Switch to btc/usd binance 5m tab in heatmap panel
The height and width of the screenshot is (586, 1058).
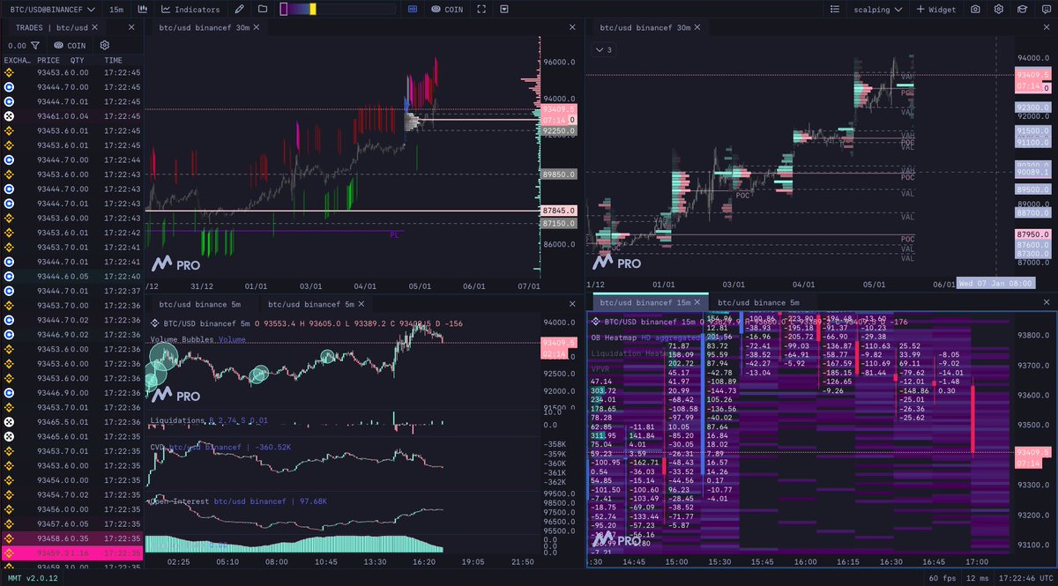coord(758,302)
